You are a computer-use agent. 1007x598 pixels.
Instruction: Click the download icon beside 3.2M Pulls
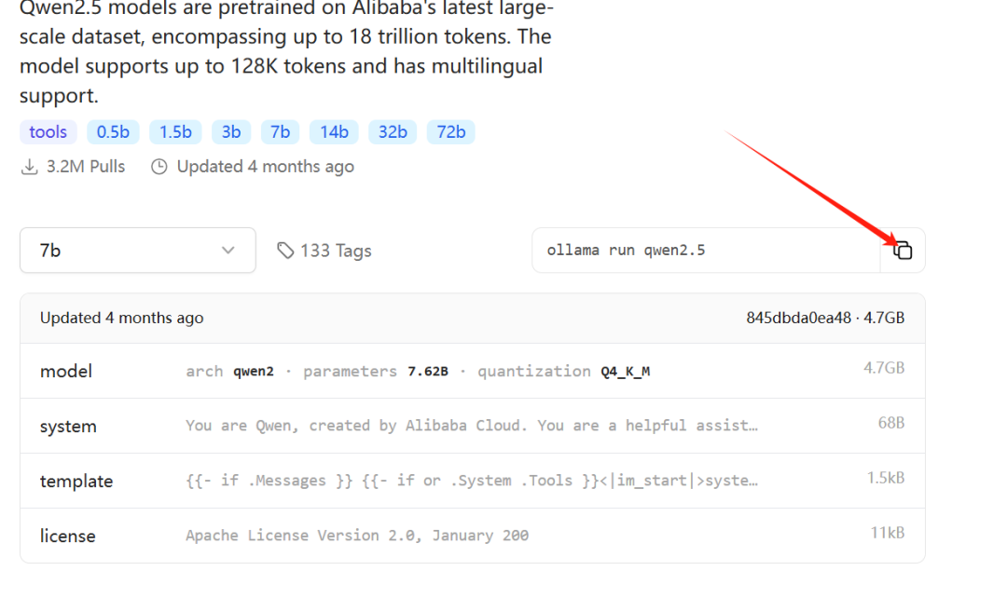pyautogui.click(x=30, y=167)
